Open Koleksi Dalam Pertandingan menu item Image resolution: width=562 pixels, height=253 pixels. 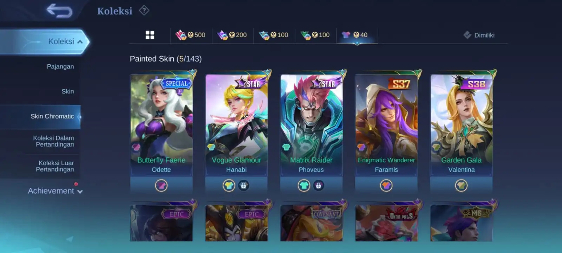pyautogui.click(x=53, y=141)
